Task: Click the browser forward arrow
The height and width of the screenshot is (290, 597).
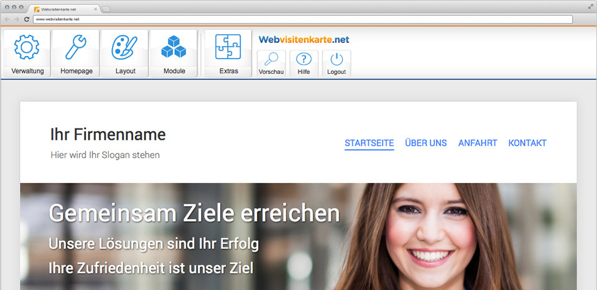Action: point(16,19)
